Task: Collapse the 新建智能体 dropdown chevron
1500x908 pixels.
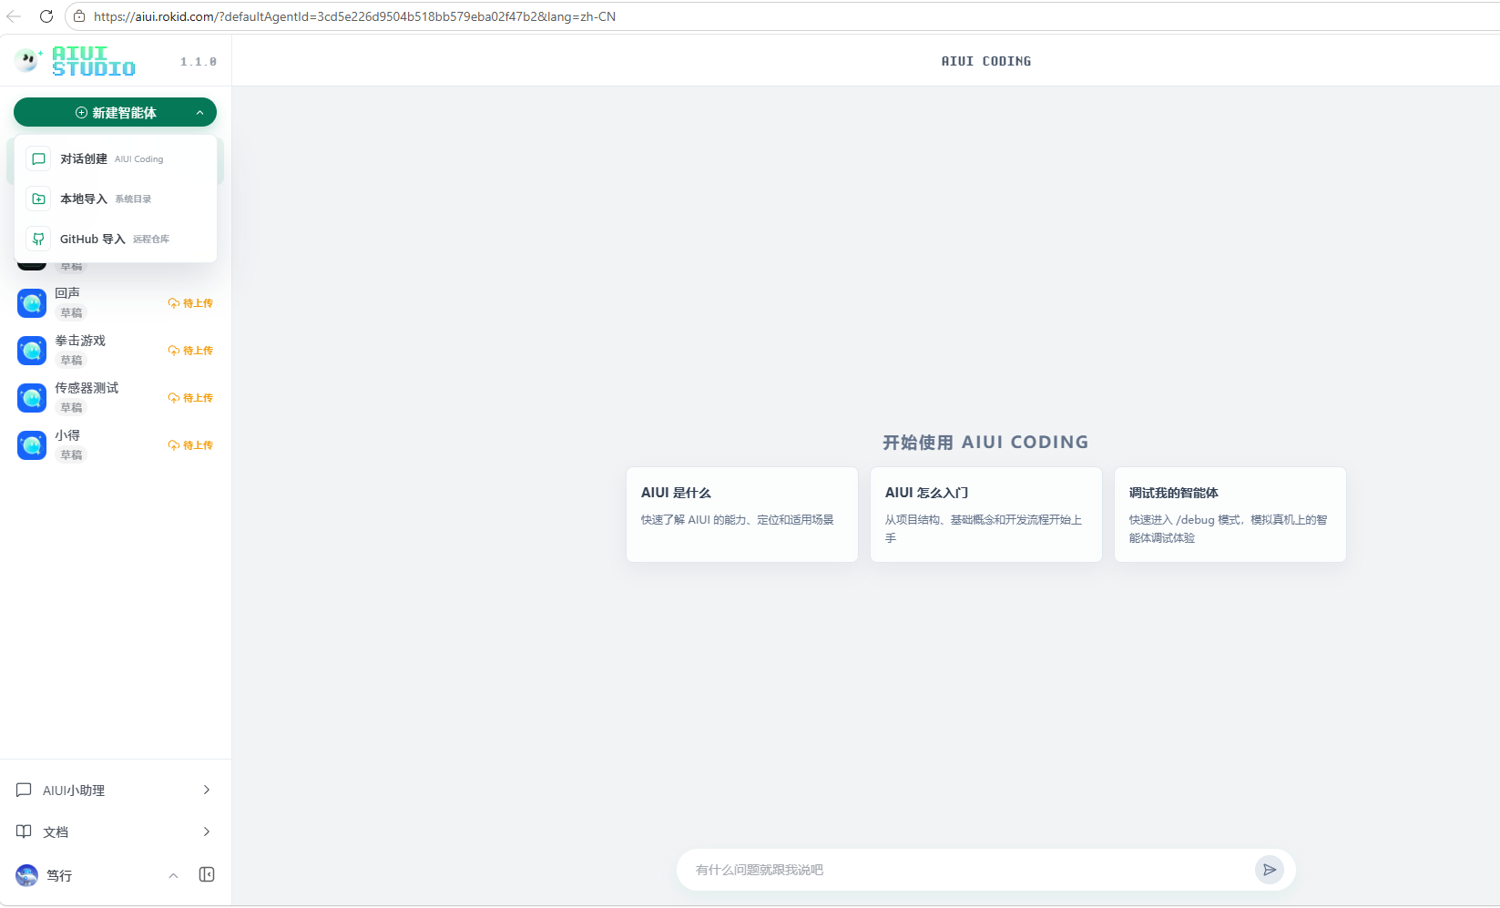Action: pyautogui.click(x=200, y=113)
